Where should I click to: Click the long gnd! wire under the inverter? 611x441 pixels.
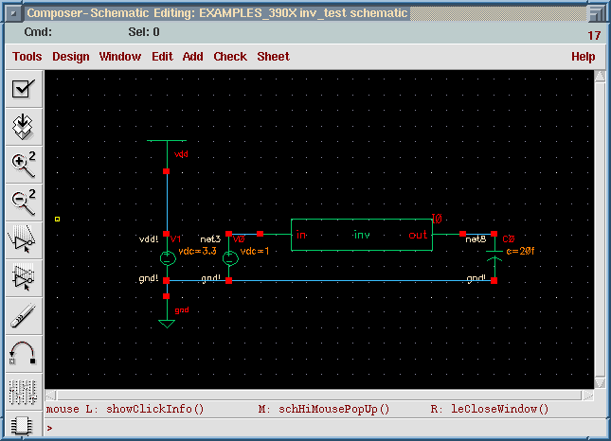(x=361, y=281)
